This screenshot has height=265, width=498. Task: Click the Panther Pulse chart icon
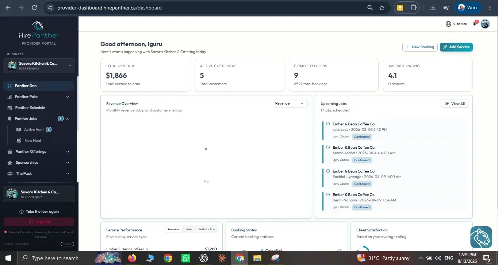[9, 97]
